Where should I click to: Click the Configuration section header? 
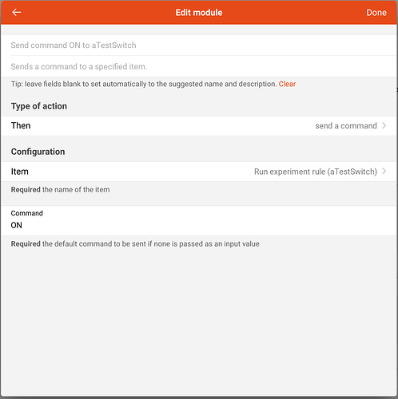(x=38, y=152)
